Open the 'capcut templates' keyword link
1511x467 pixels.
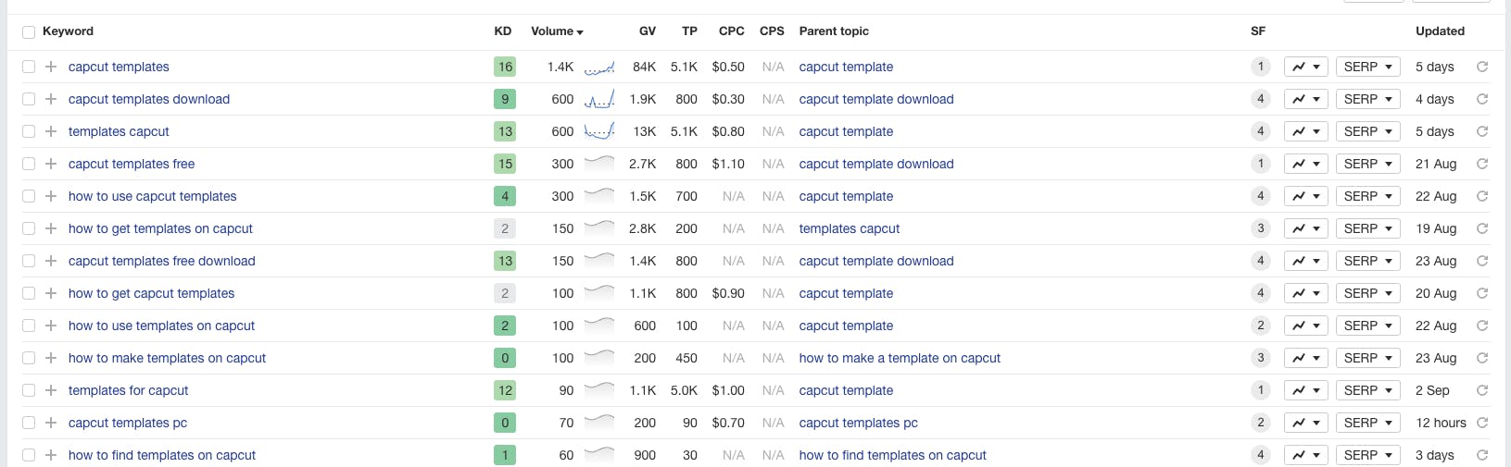[119, 67]
